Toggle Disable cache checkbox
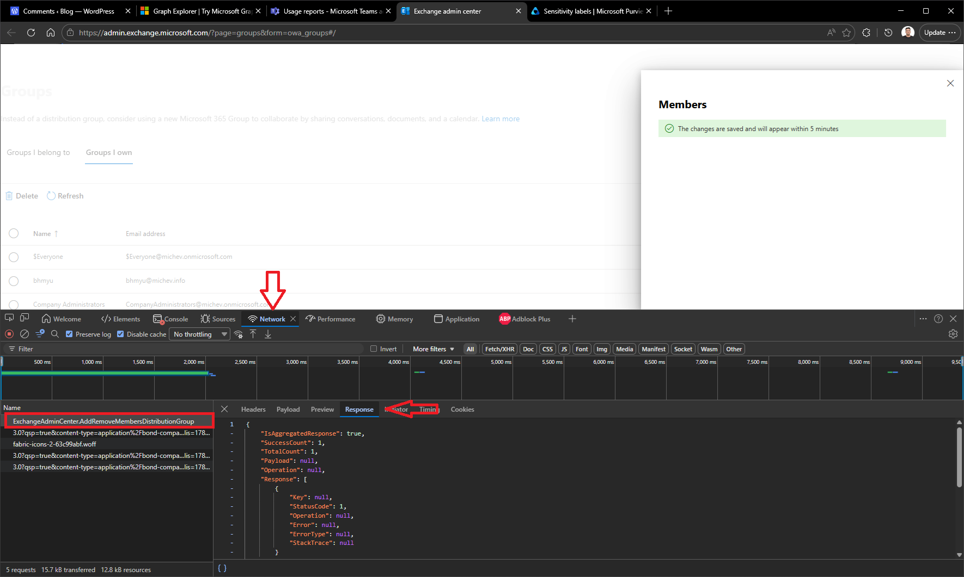This screenshot has width=964, height=577. (x=120, y=334)
